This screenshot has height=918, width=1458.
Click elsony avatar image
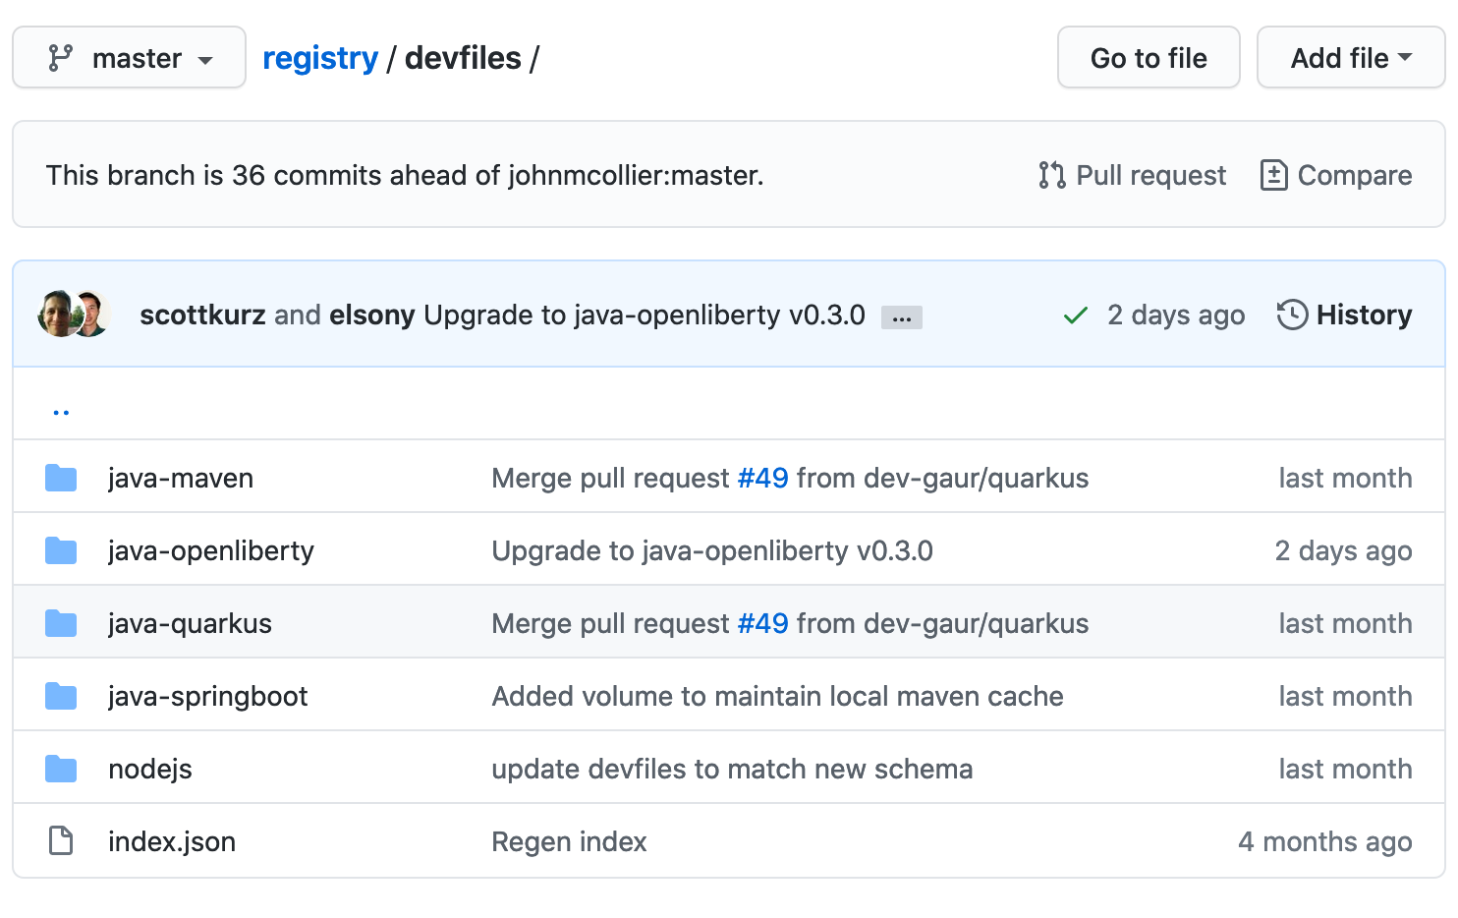[92, 315]
